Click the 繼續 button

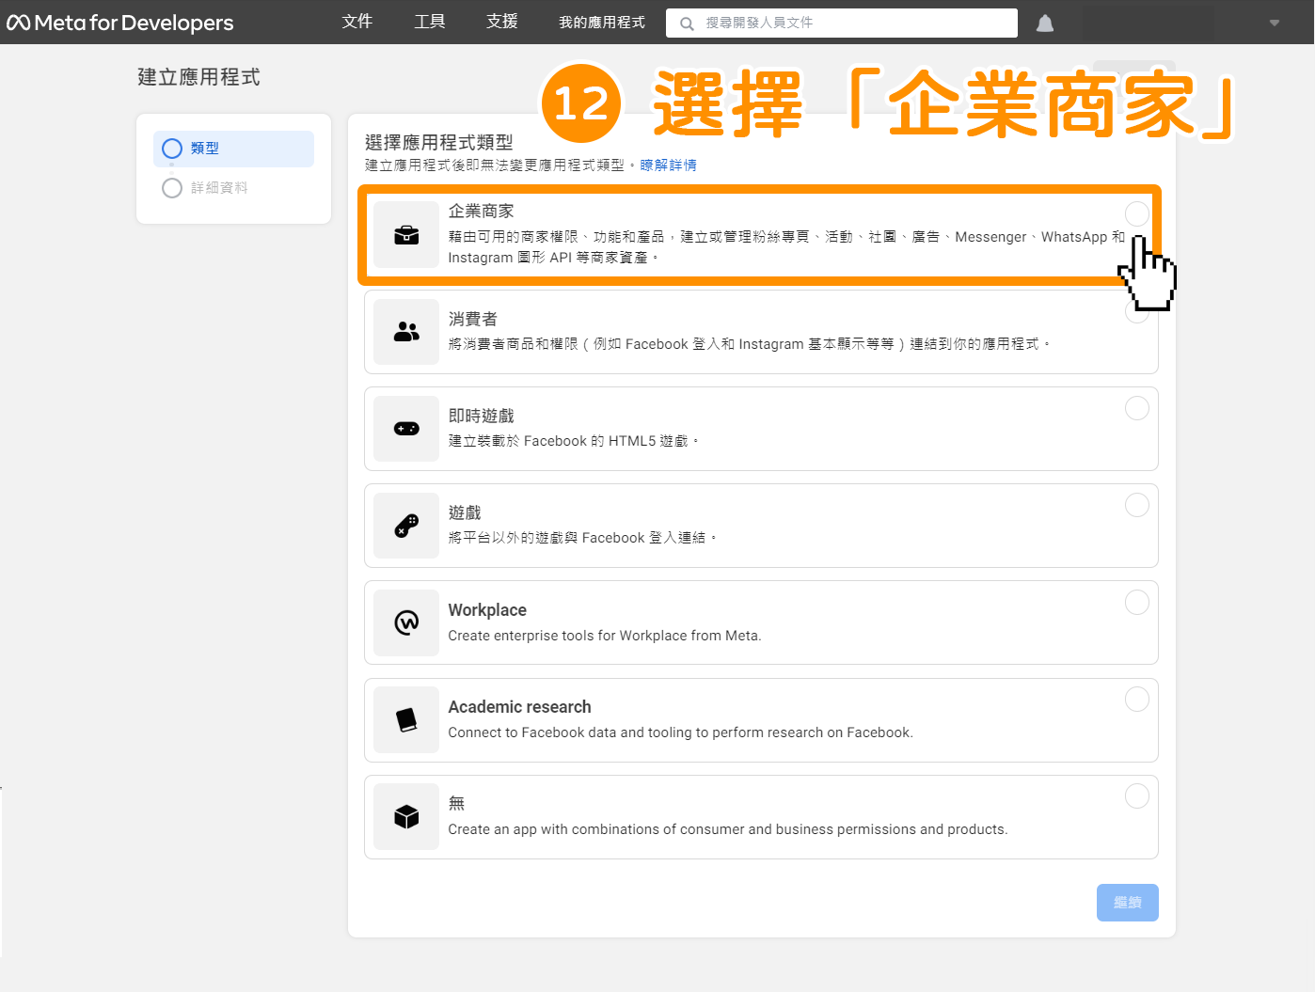click(x=1128, y=903)
